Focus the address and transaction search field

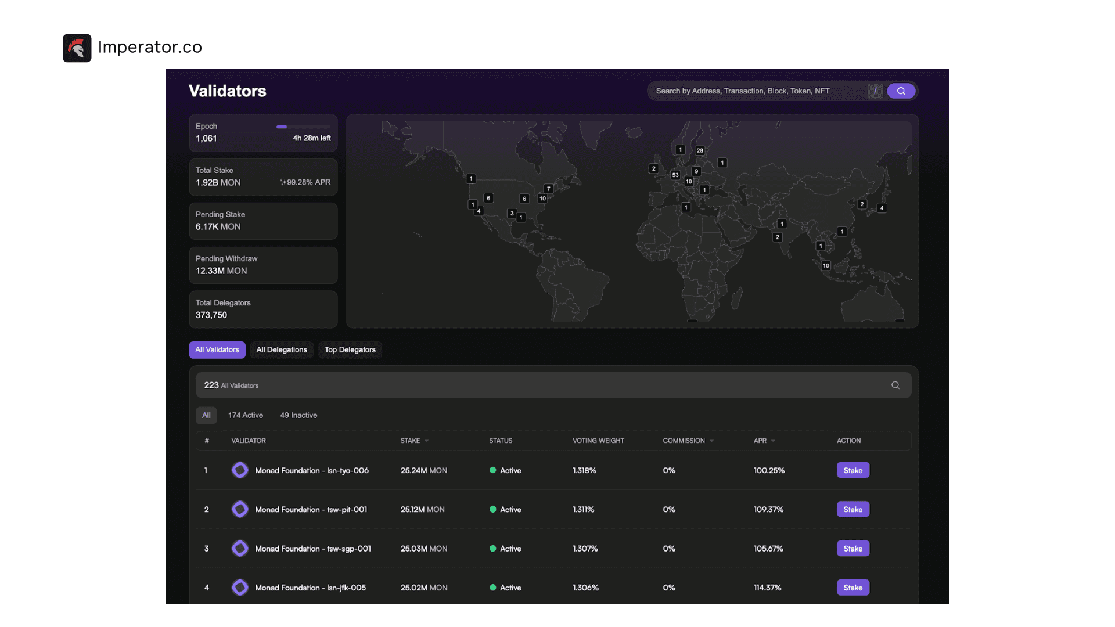[757, 91]
